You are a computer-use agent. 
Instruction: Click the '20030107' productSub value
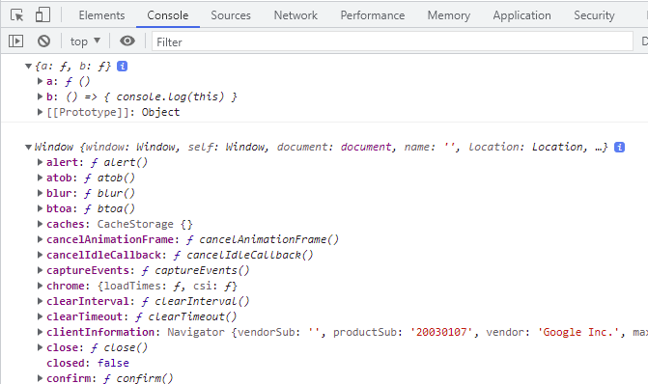tap(441, 332)
